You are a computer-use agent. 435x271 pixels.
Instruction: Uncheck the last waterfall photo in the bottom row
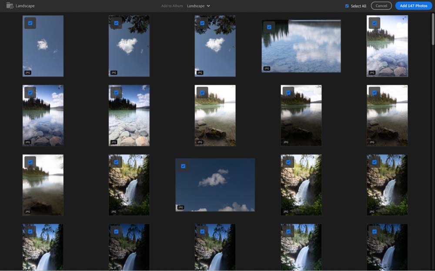click(x=375, y=231)
